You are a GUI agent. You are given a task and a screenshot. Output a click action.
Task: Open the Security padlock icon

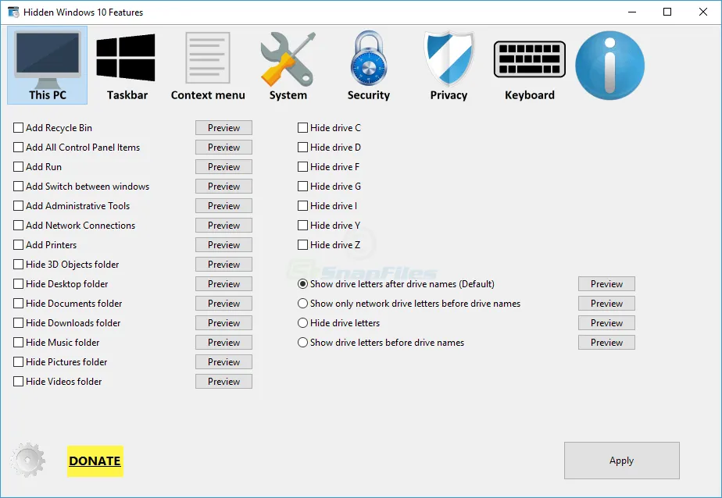[368, 58]
